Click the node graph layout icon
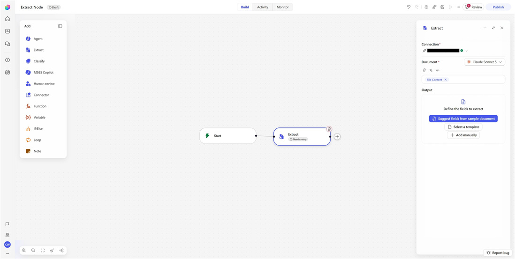The width and height of the screenshot is (515, 259). 61,251
